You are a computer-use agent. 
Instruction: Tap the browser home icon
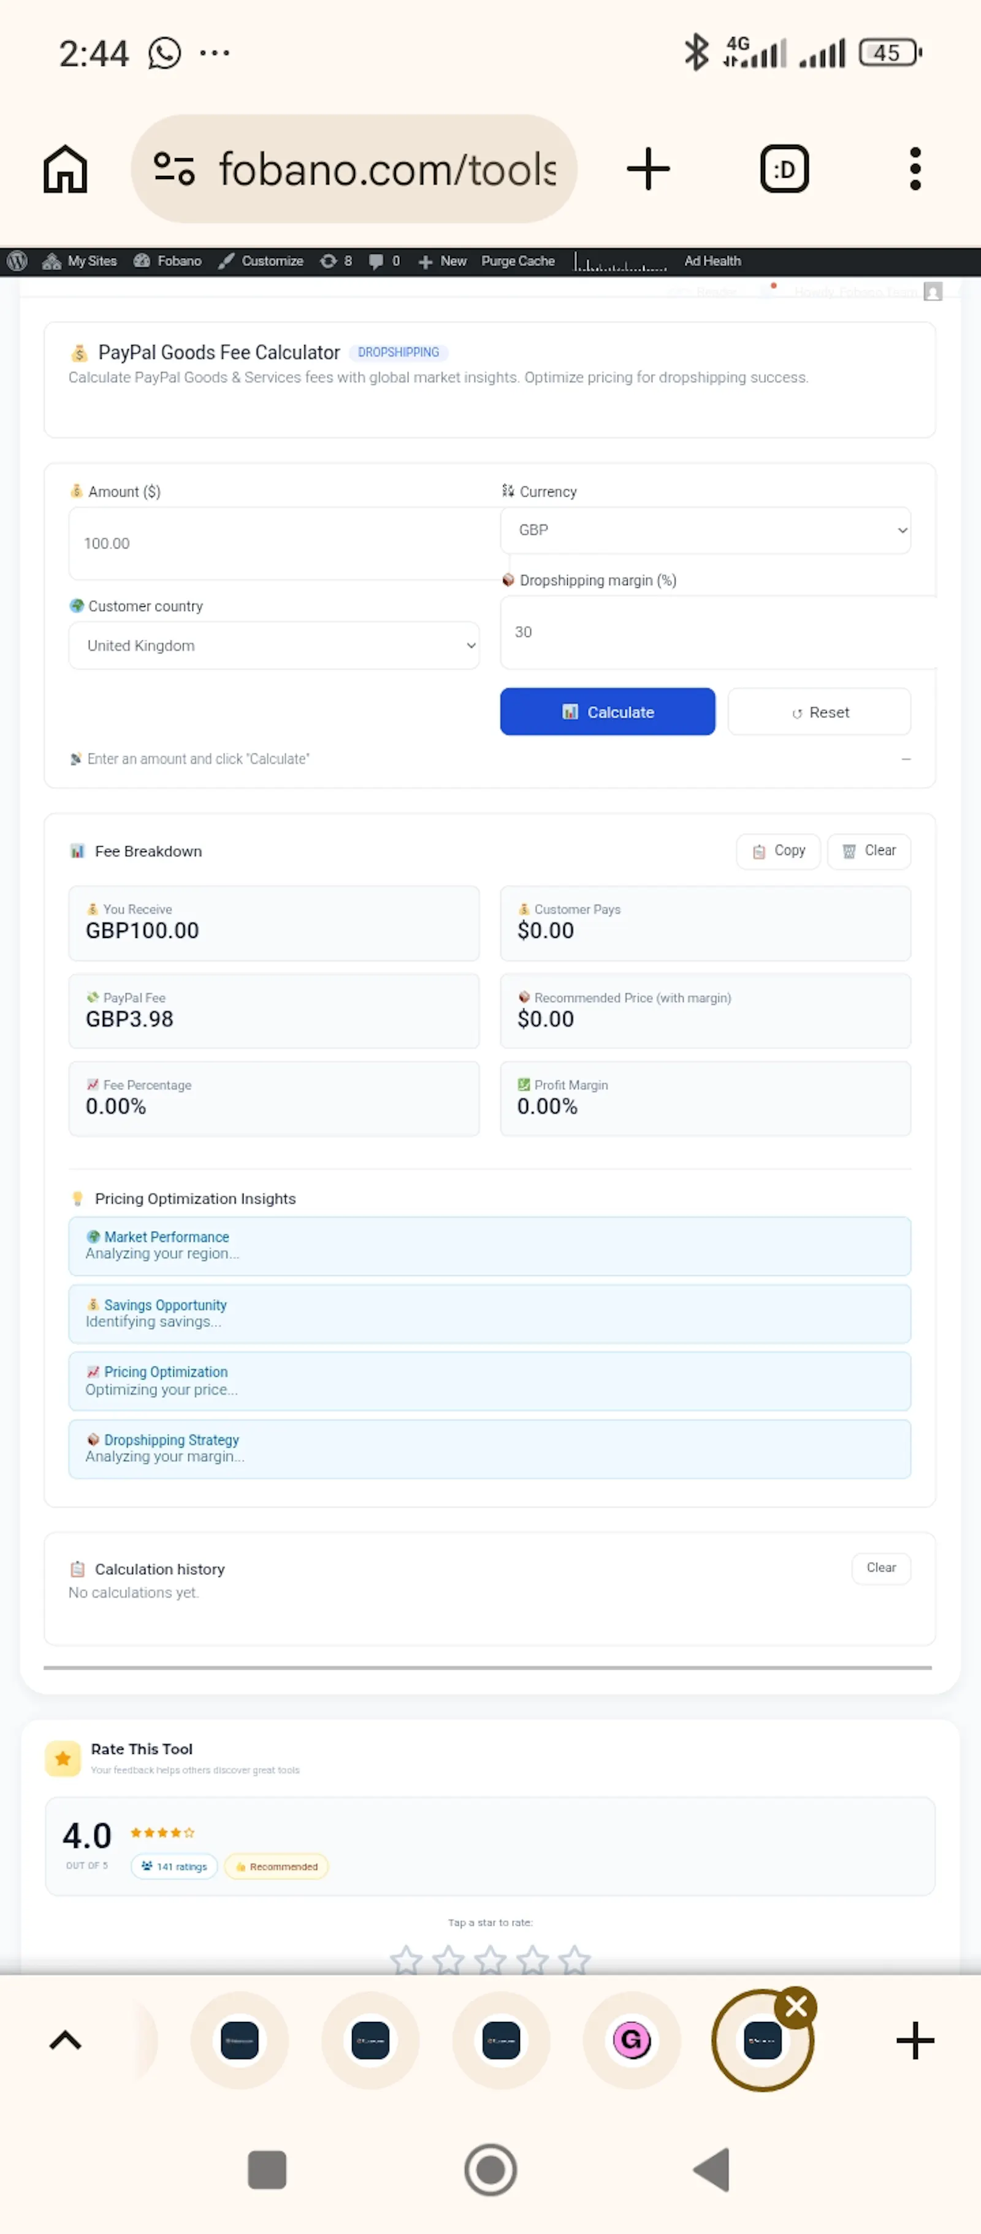pyautogui.click(x=65, y=169)
